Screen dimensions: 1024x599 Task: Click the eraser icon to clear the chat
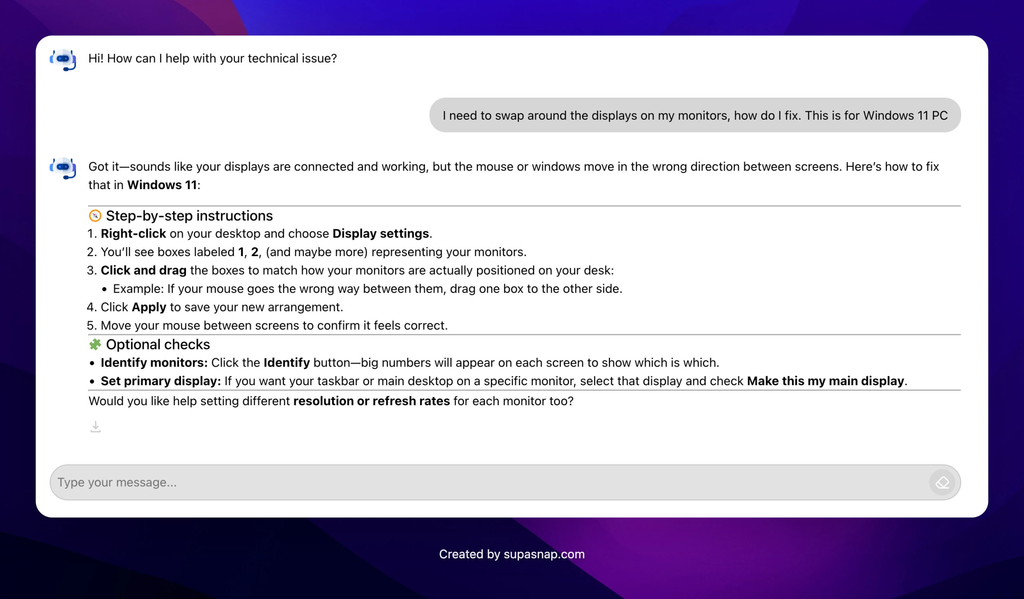tap(942, 482)
